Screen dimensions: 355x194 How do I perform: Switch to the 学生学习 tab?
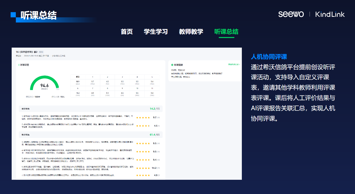pyautogui.click(x=156, y=32)
